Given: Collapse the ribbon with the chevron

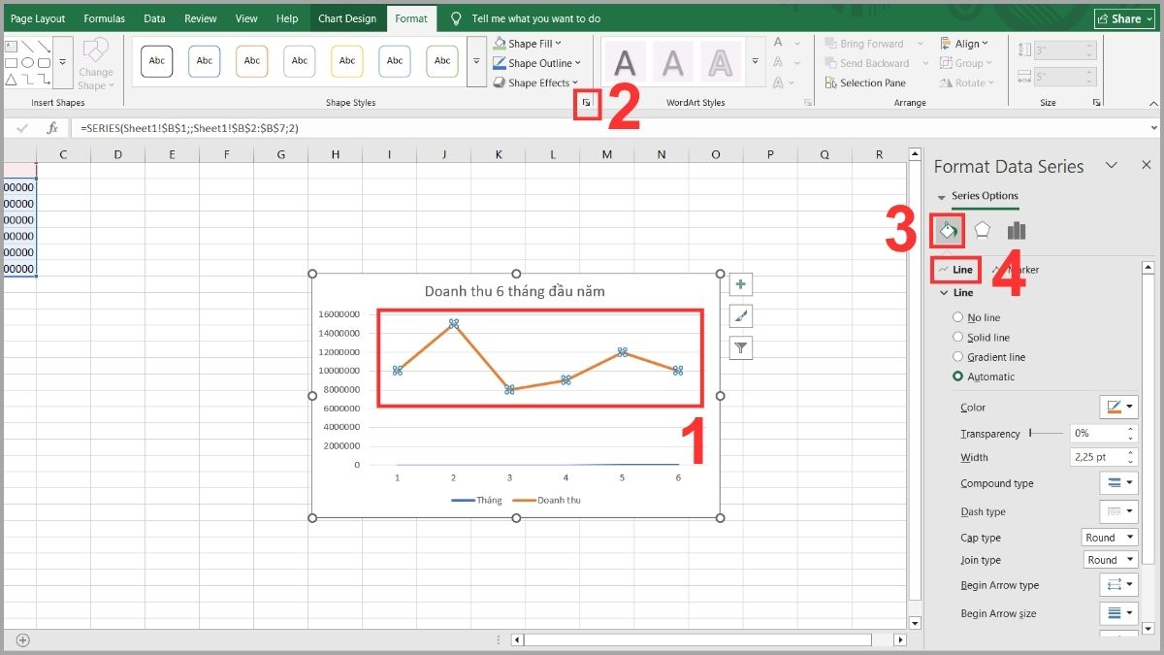Looking at the screenshot, I should point(1151,102).
